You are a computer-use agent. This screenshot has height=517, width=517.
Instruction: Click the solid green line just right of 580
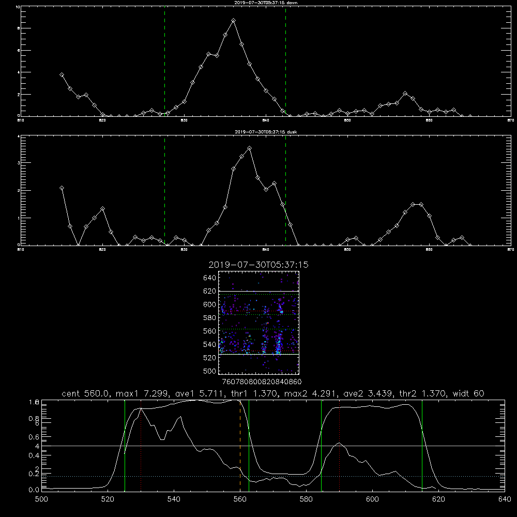(321, 446)
